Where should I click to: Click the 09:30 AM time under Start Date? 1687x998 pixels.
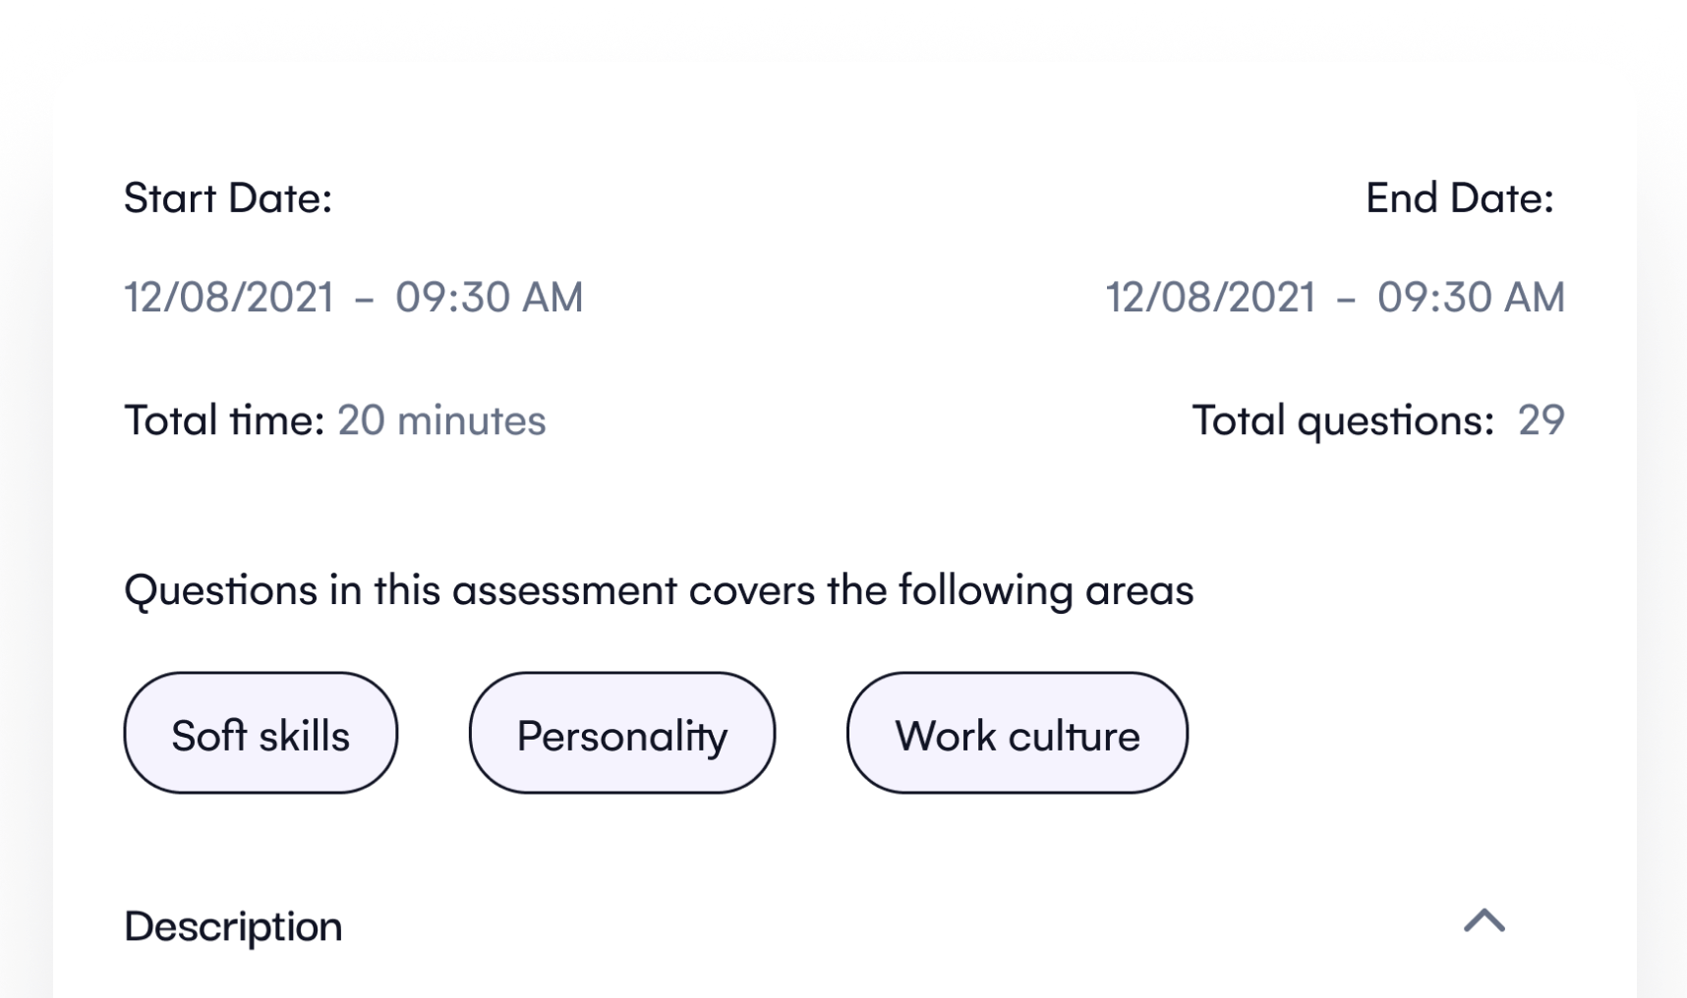tap(489, 298)
